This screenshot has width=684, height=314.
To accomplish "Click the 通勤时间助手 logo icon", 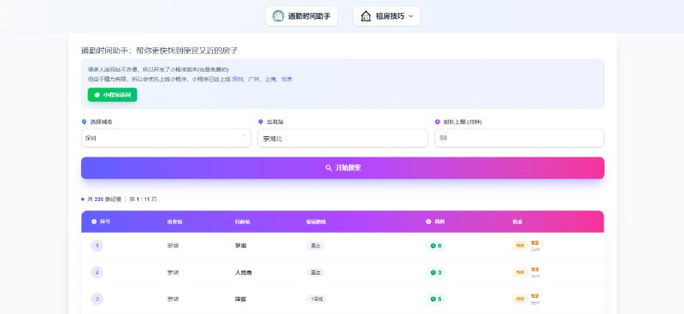I will click(x=278, y=16).
